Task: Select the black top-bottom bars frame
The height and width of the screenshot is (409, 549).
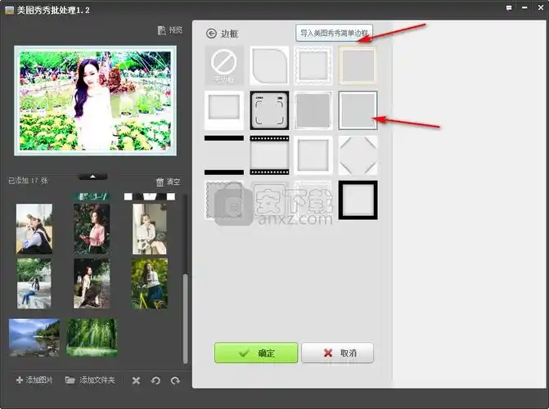Action: pyautogui.click(x=223, y=155)
